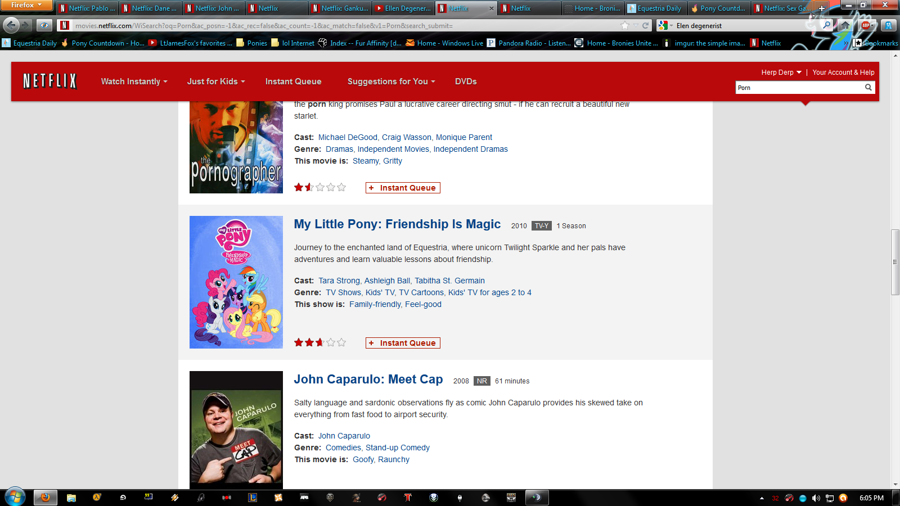Show hidden system tray icons arrow
Image resolution: width=900 pixels, height=506 pixels.
coord(762,498)
